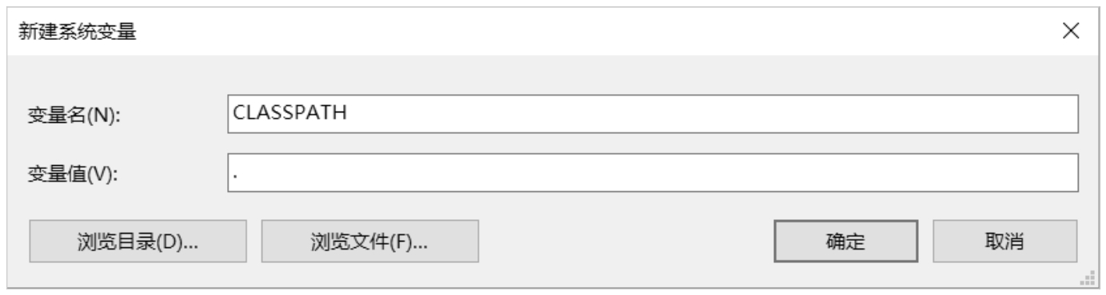Open 浏览文件(F)... file browser
This screenshot has width=1106, height=295.
coord(369,242)
